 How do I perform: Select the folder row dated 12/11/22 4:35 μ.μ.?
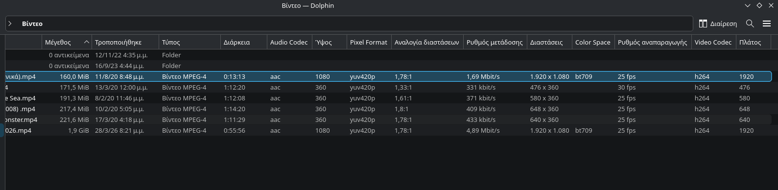coord(388,55)
